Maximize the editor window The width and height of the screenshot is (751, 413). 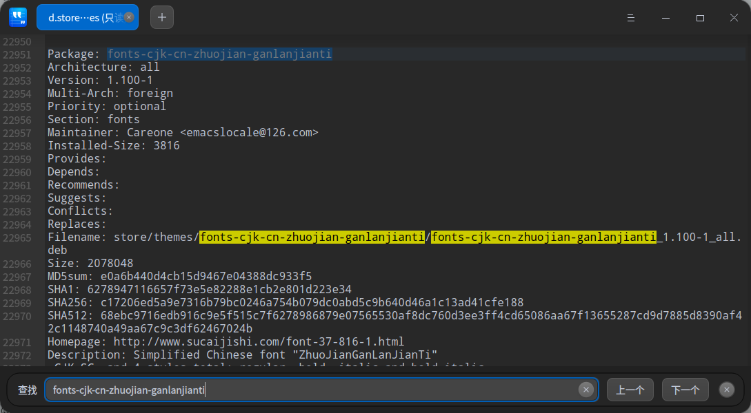point(700,18)
